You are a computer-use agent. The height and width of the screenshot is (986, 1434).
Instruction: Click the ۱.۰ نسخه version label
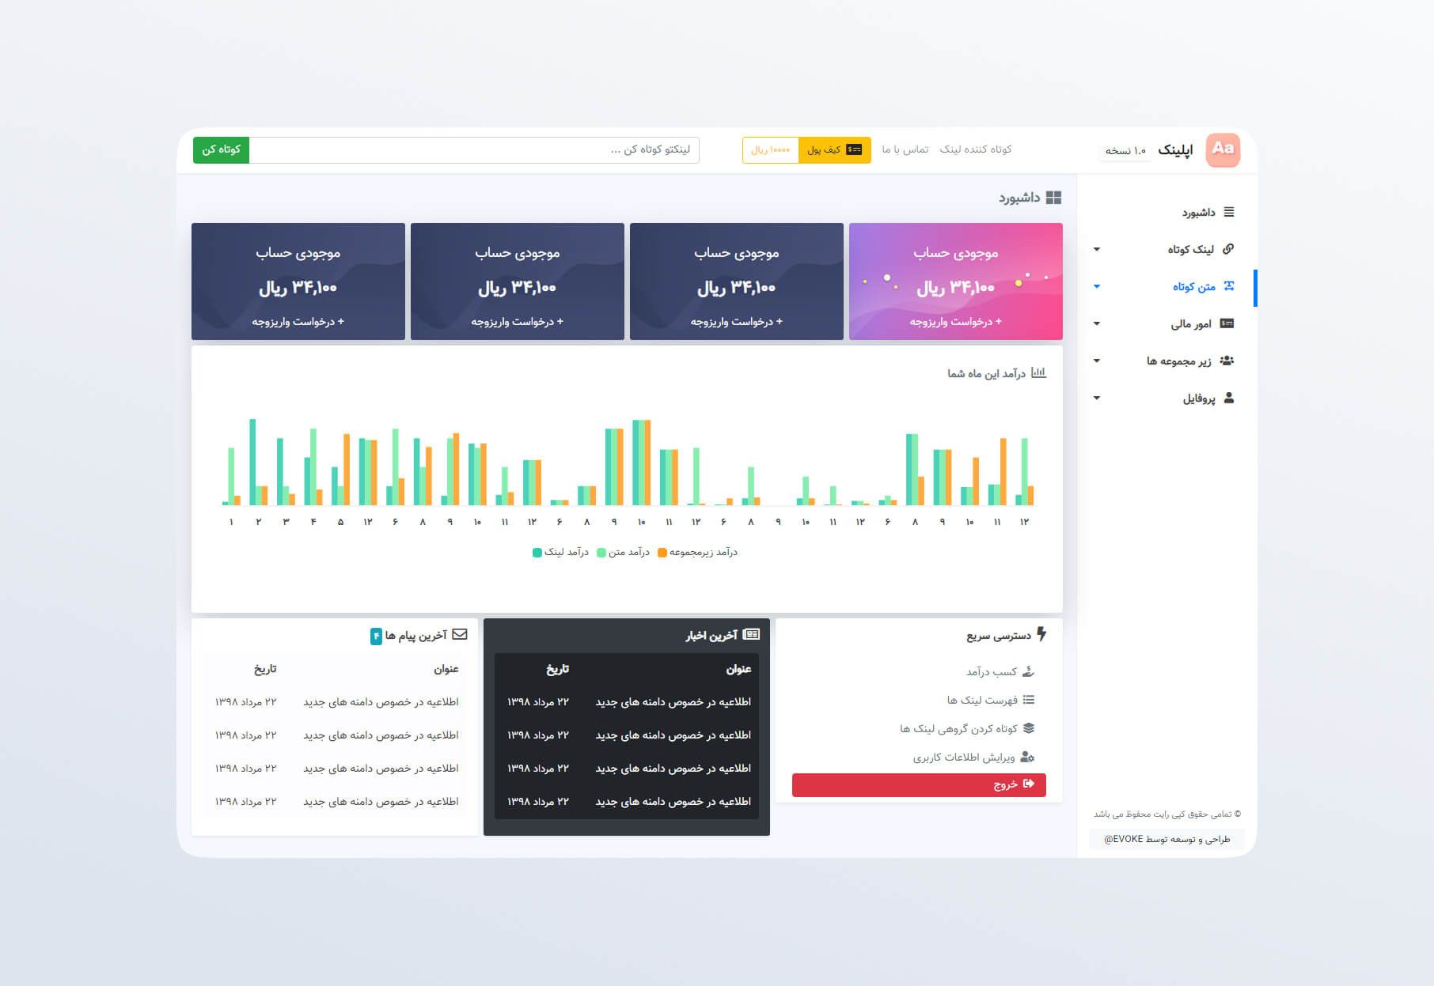pyautogui.click(x=1125, y=150)
